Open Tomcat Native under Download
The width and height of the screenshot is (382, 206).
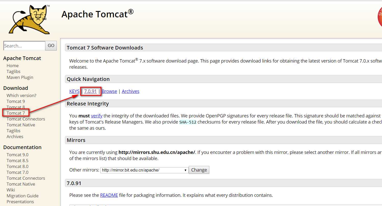tap(21, 125)
